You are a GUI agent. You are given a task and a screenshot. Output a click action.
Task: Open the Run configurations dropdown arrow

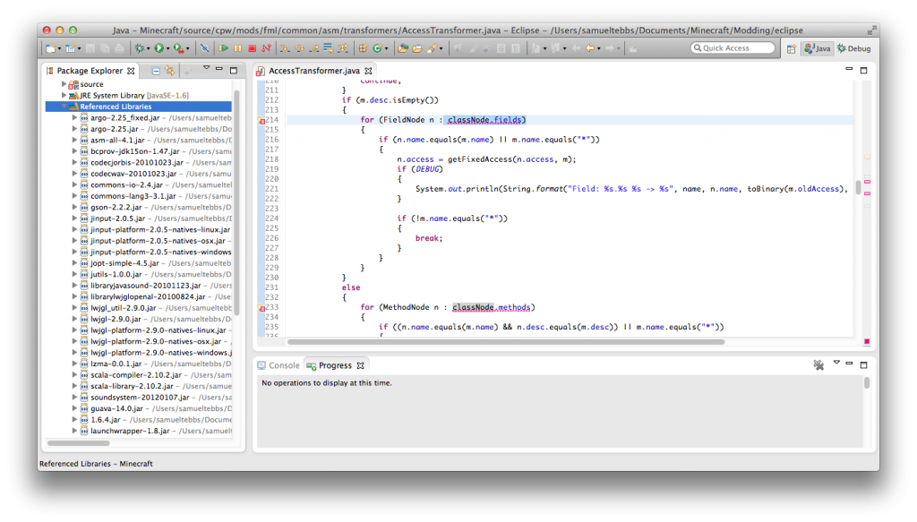click(167, 49)
